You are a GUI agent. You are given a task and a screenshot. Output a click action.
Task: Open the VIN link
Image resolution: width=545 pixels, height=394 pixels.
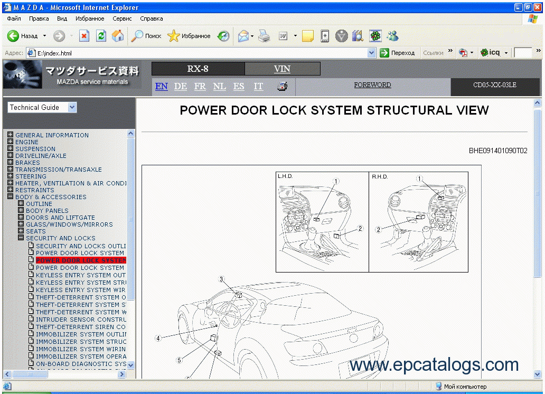(282, 69)
